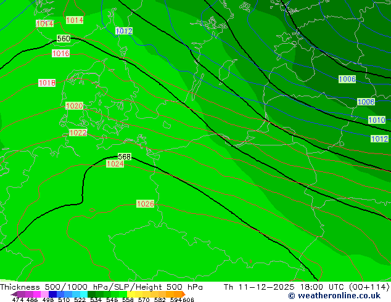391x302 pixels.
Task: Pick the bright yellow legend swatch after 558
Action: tap(131, 294)
